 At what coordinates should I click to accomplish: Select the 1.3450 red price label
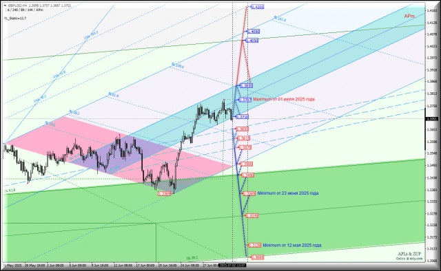click(x=247, y=175)
